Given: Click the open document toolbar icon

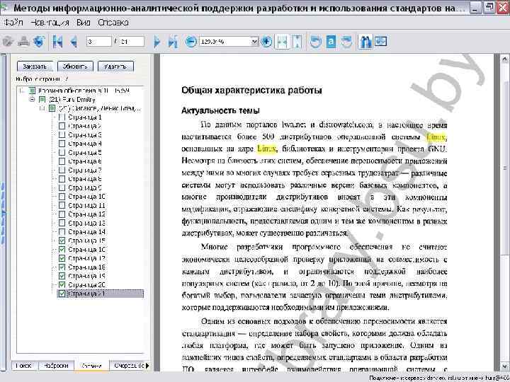Looking at the screenshot, I should pyautogui.click(x=8, y=42).
